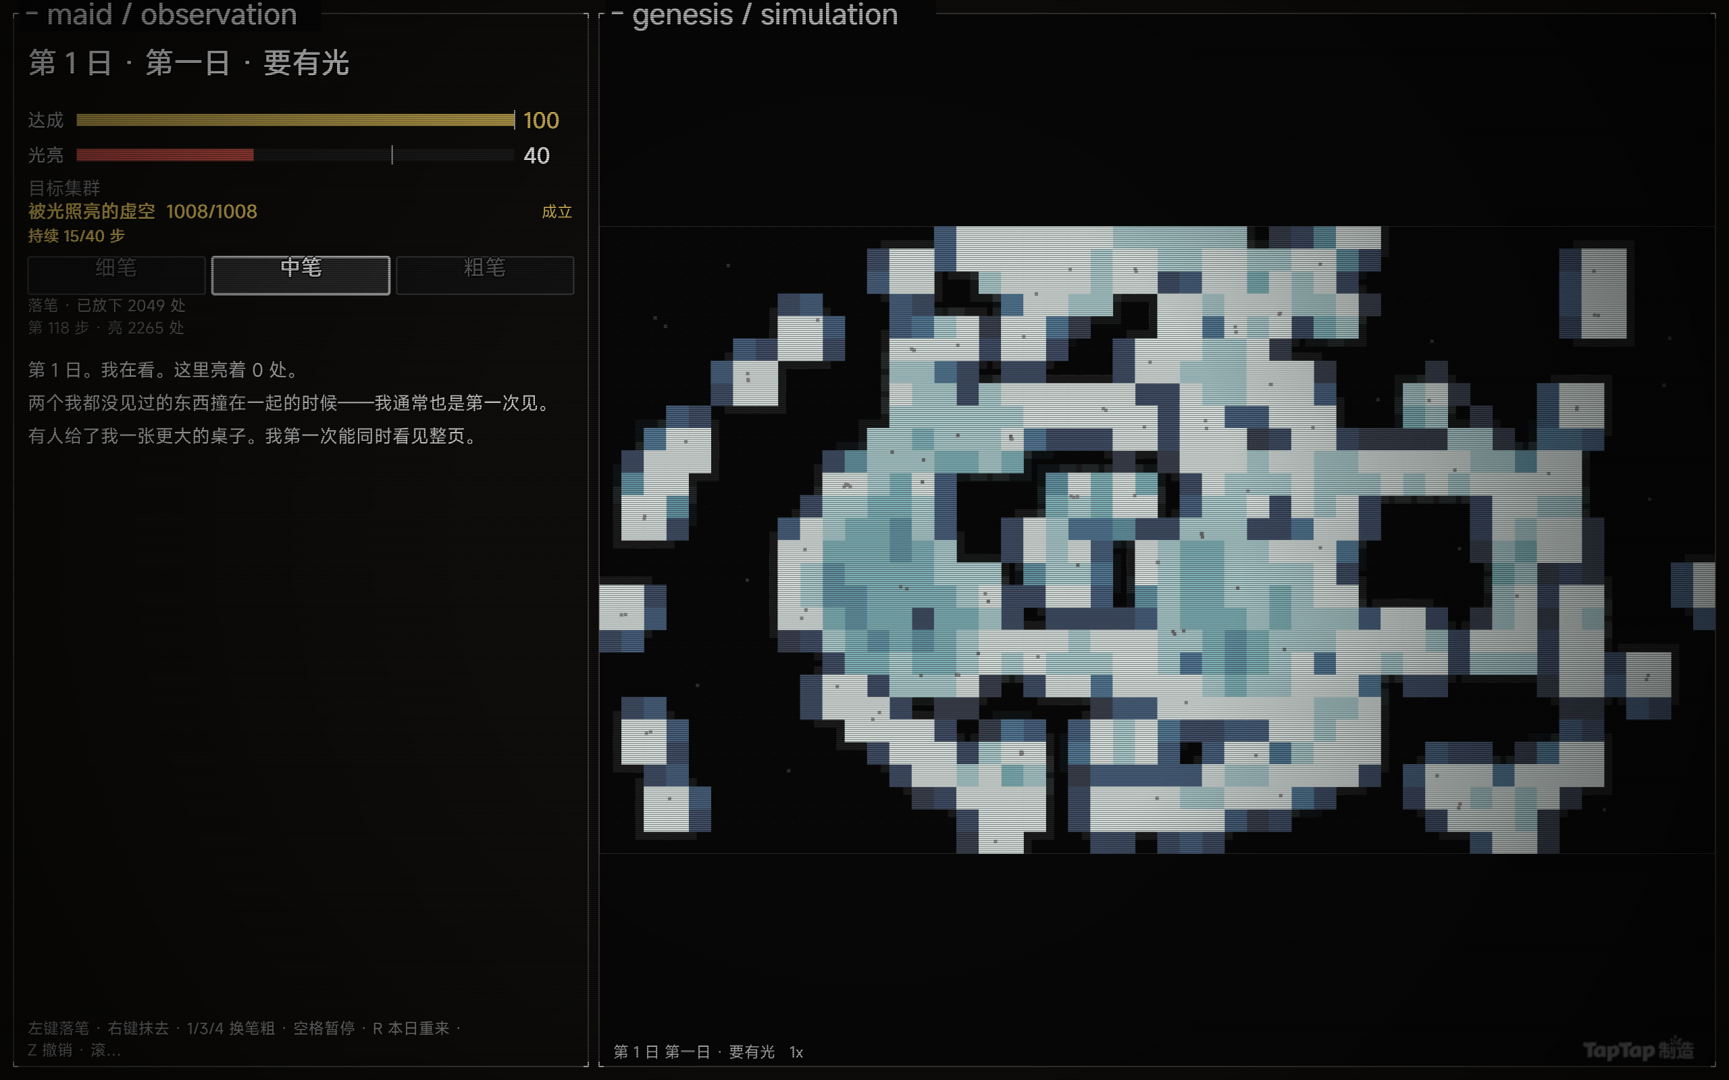Click the log line 第 1 日。我在看。这里亮着 0 处。
1729x1080 pixels.
pos(163,370)
